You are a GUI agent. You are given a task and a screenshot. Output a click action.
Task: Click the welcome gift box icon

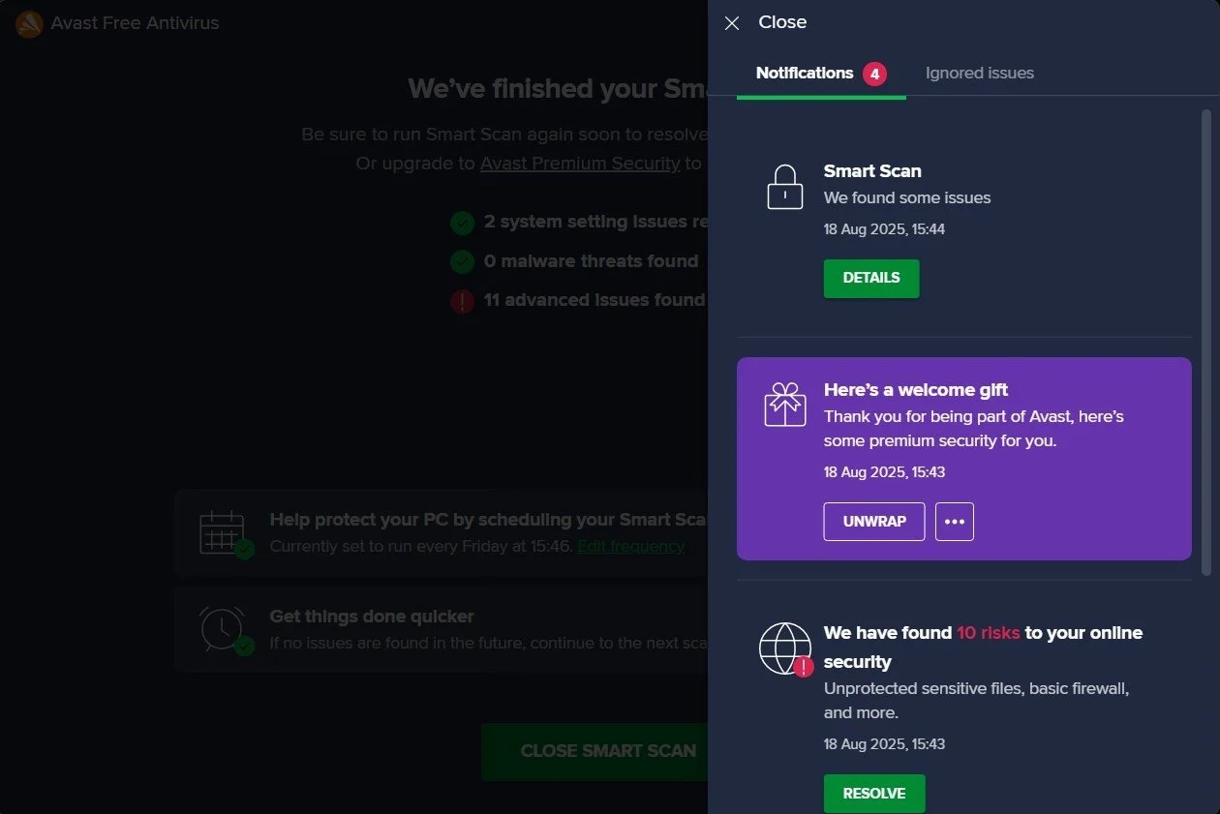click(785, 407)
